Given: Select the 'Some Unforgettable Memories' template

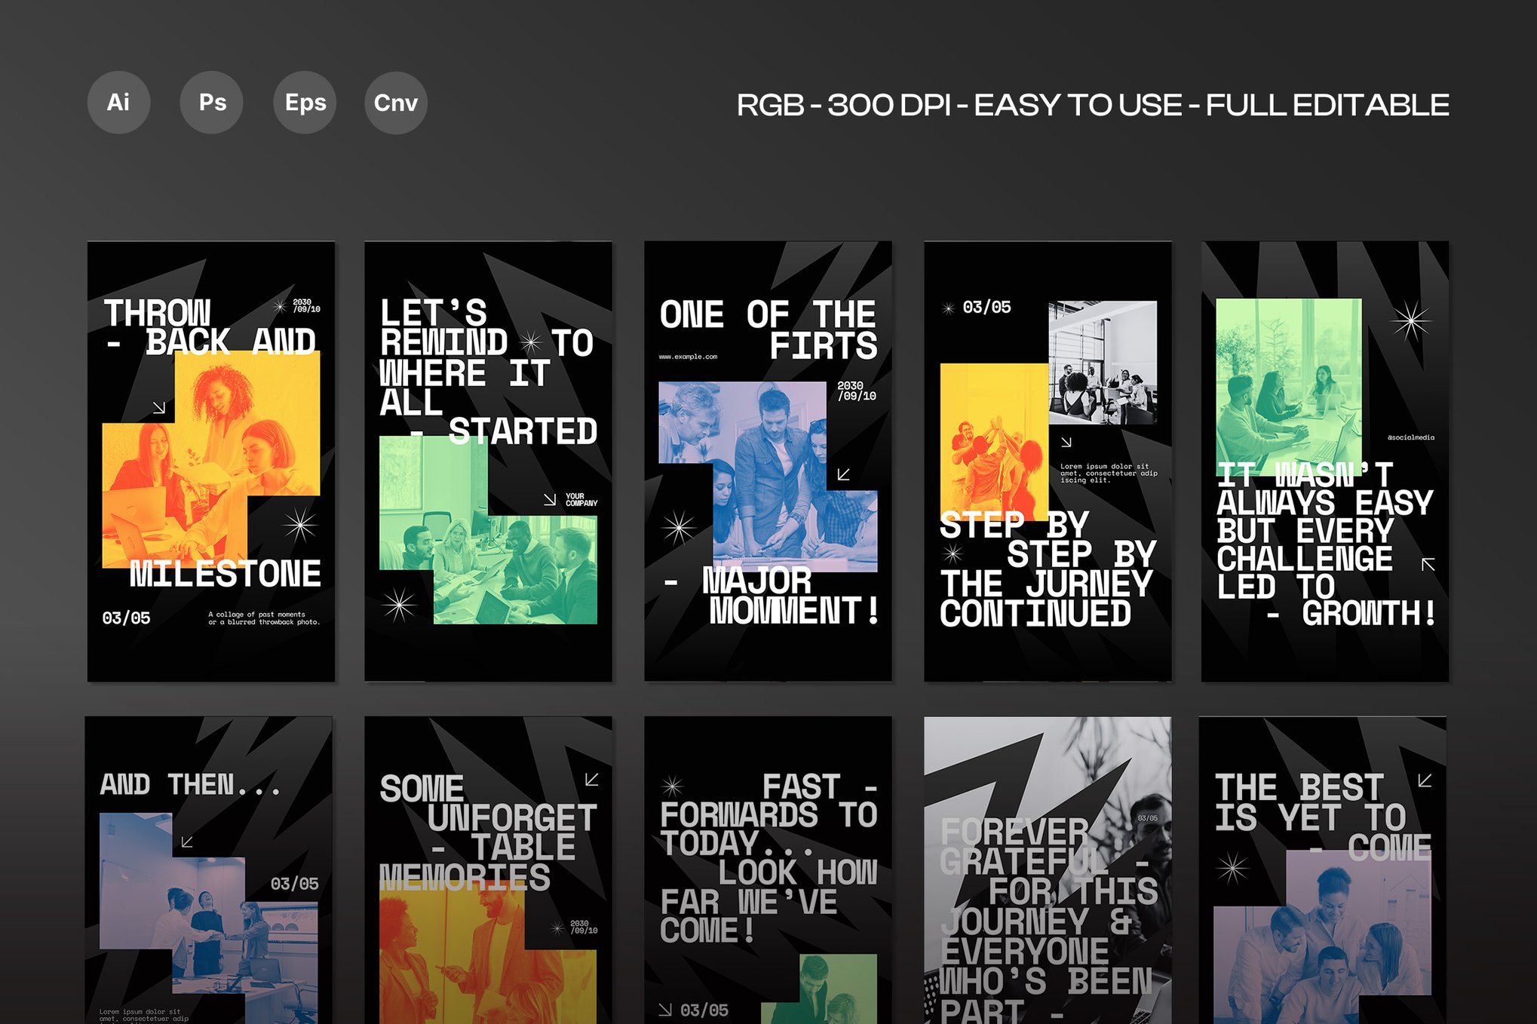Looking at the screenshot, I should (x=488, y=871).
